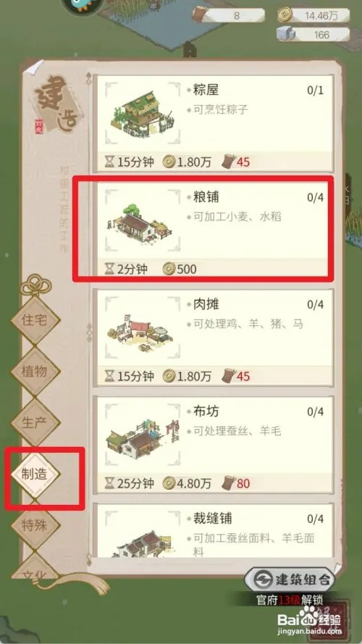This screenshot has height=644, width=362.
Task: Click the 建筑组合 button
Action: point(290,580)
